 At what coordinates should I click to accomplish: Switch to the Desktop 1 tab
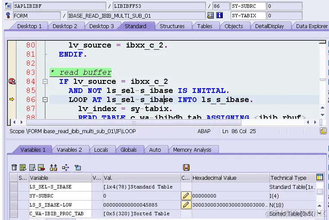point(29,26)
